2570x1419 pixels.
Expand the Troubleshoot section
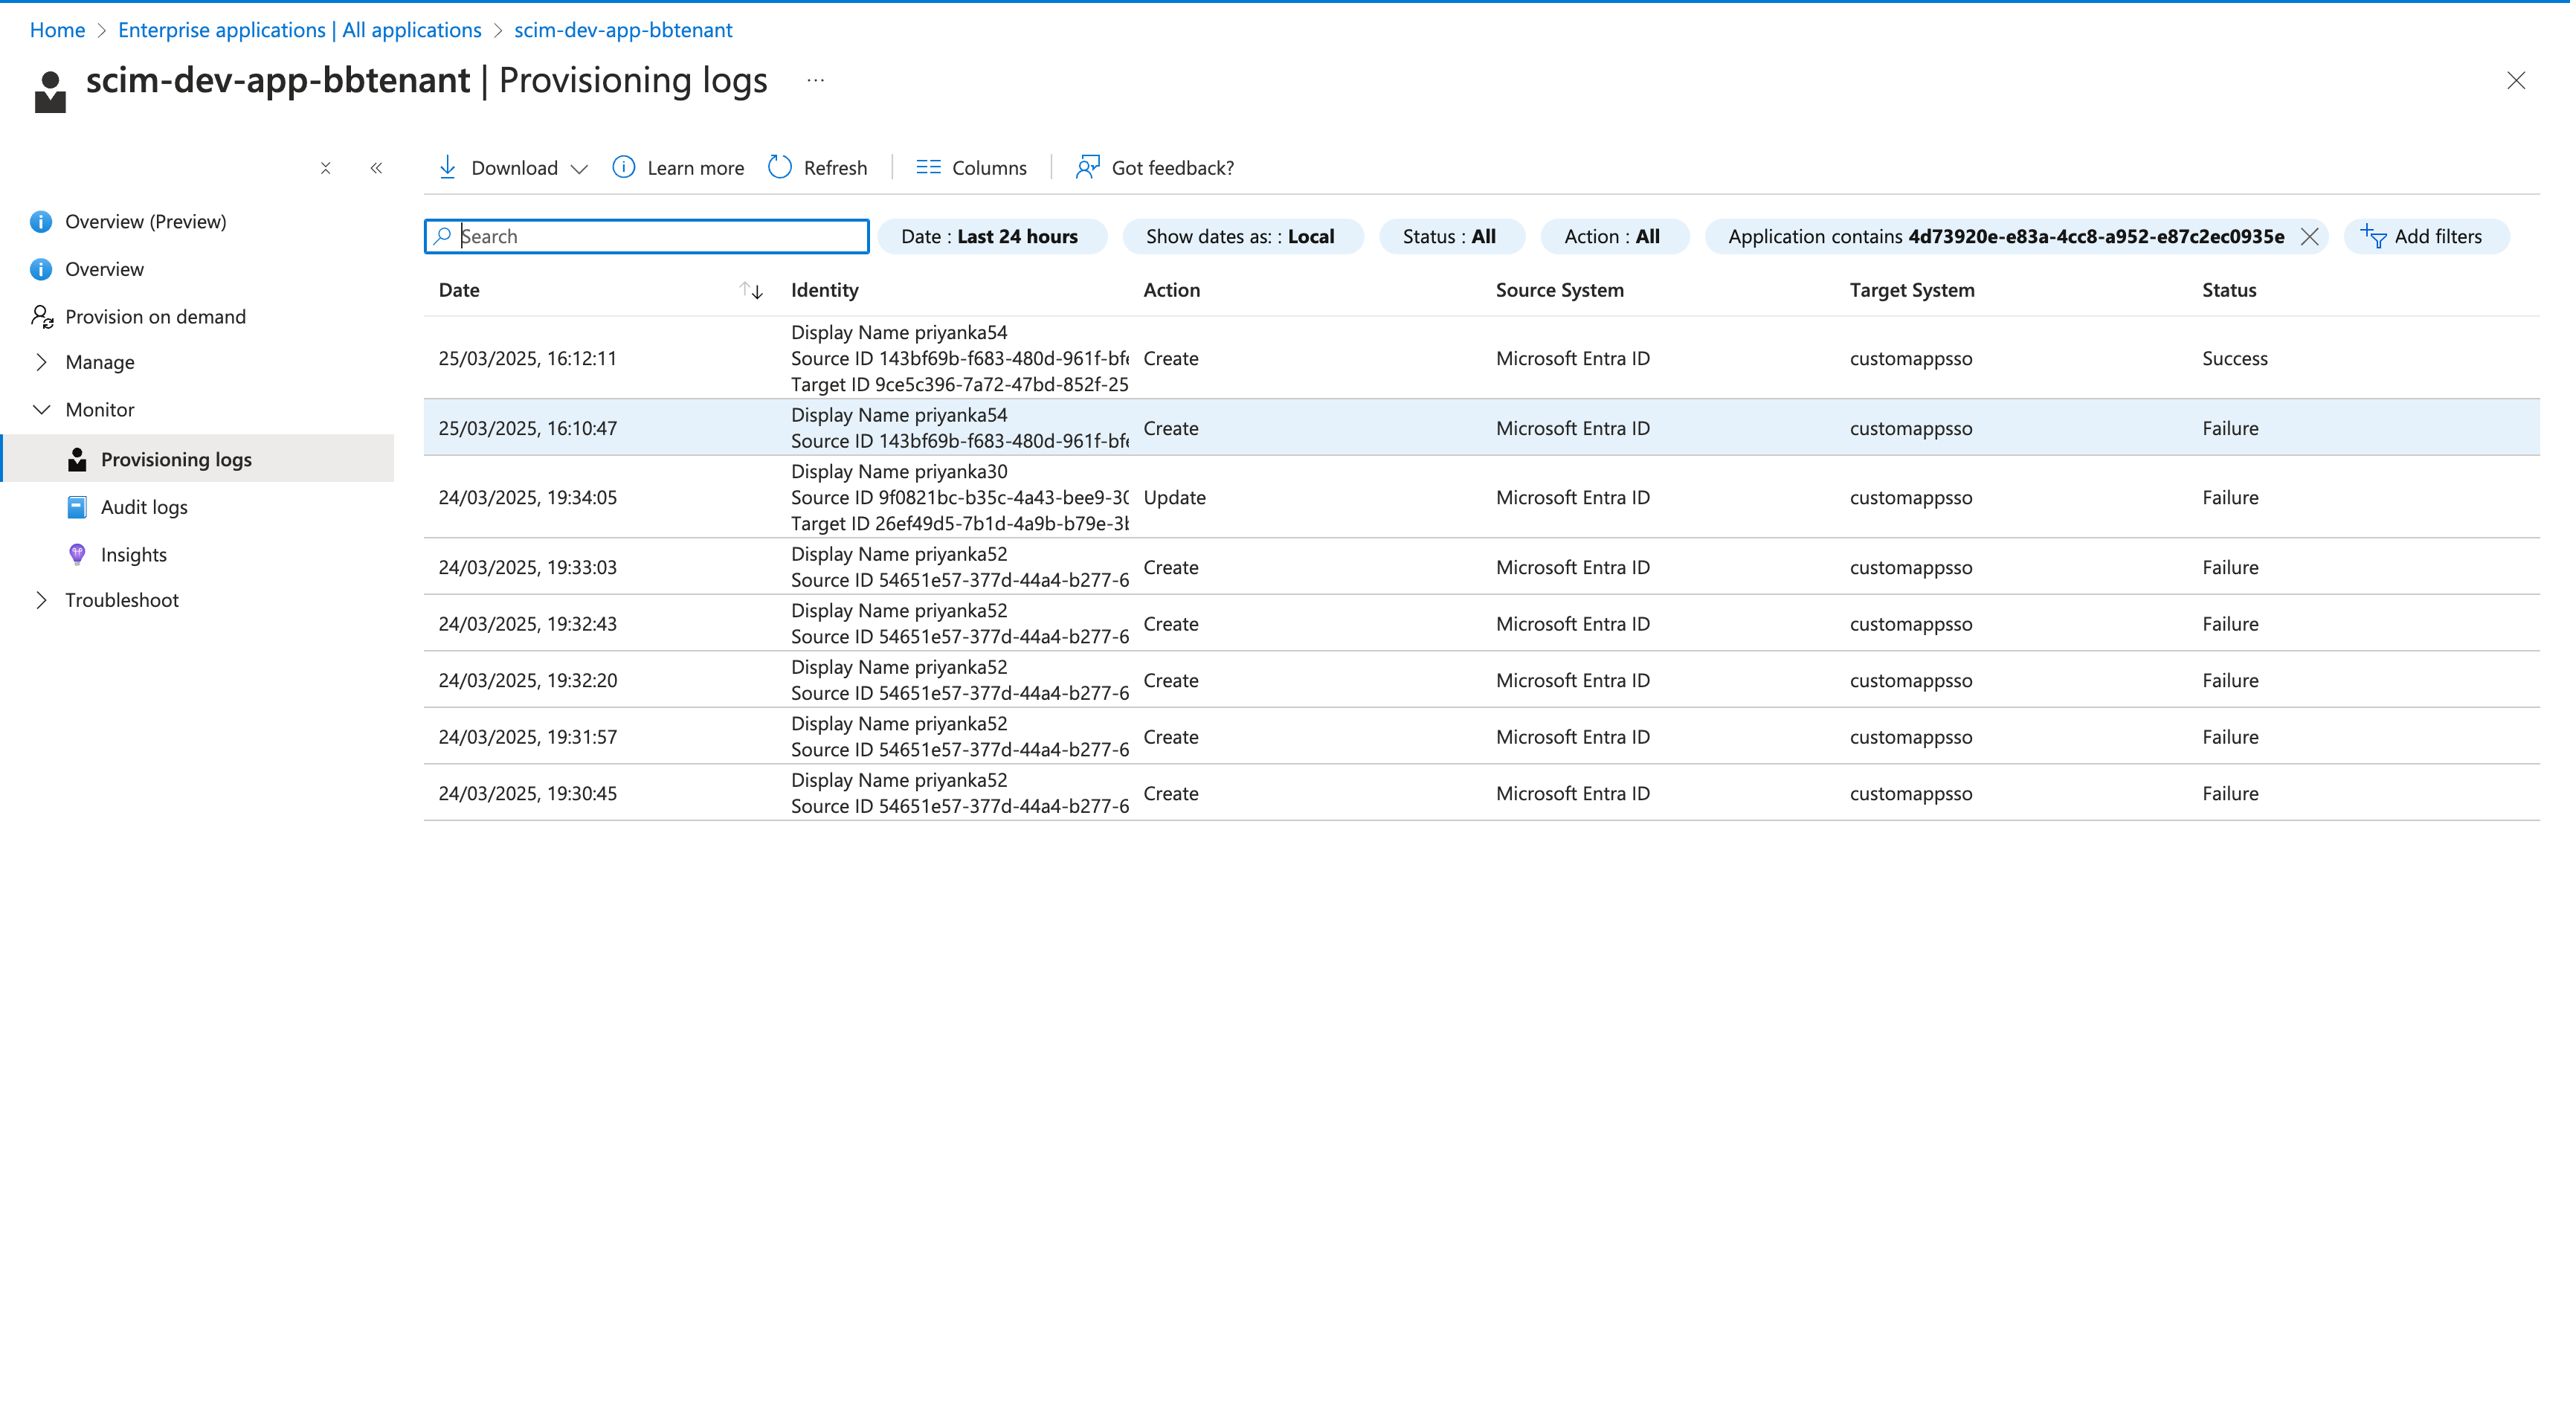pos(42,599)
